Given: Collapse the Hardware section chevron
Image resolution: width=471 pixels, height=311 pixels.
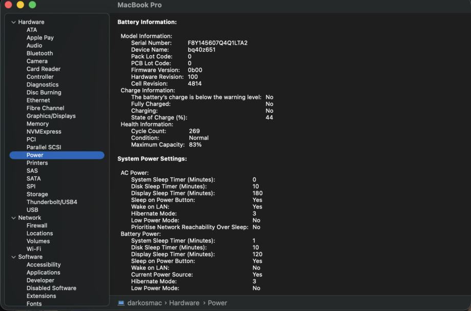Looking at the screenshot, I should [14, 22].
